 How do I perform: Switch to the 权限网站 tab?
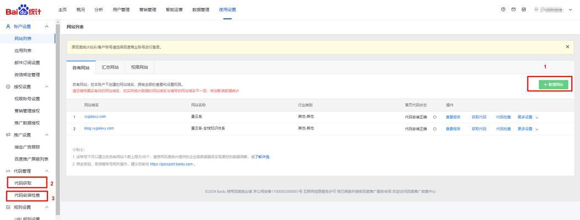[x=140, y=67]
